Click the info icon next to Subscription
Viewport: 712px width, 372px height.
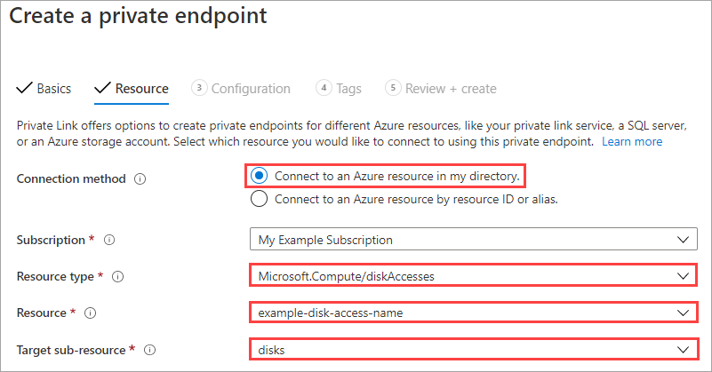pyautogui.click(x=108, y=240)
